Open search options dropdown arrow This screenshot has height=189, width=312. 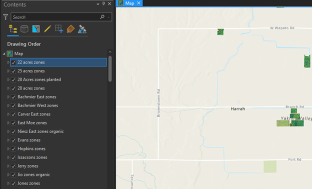(x=108, y=17)
